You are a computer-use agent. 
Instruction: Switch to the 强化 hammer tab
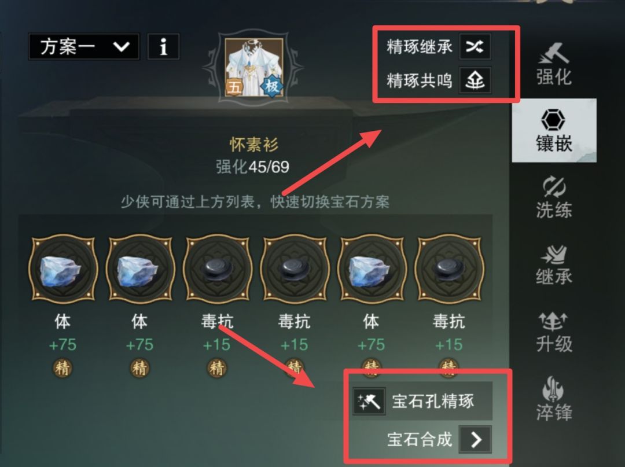coord(554,64)
